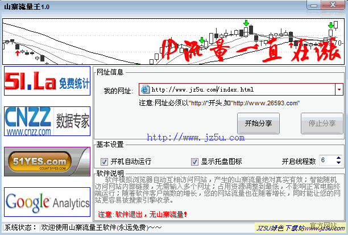Click the 51.La free statistics banner
Image resolution: width=348 pixels, height=235 pixels.
[47, 81]
